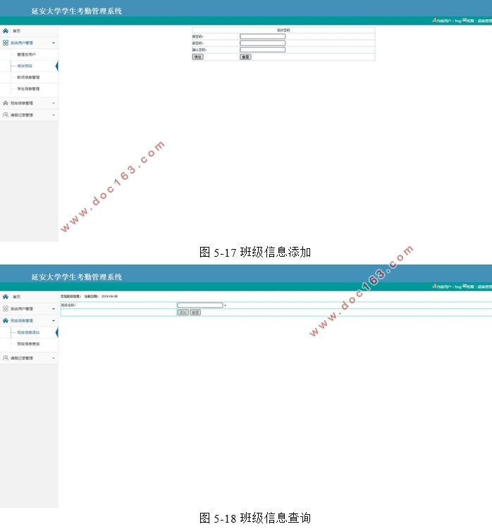Click 请假记录管理 people icon on class-add page
The height and width of the screenshot is (529, 492).
coord(6,358)
